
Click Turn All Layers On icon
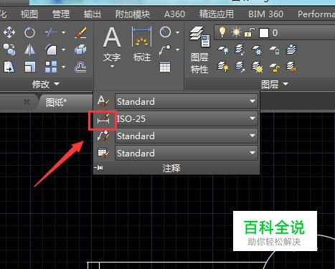pyautogui.click(x=223, y=67)
